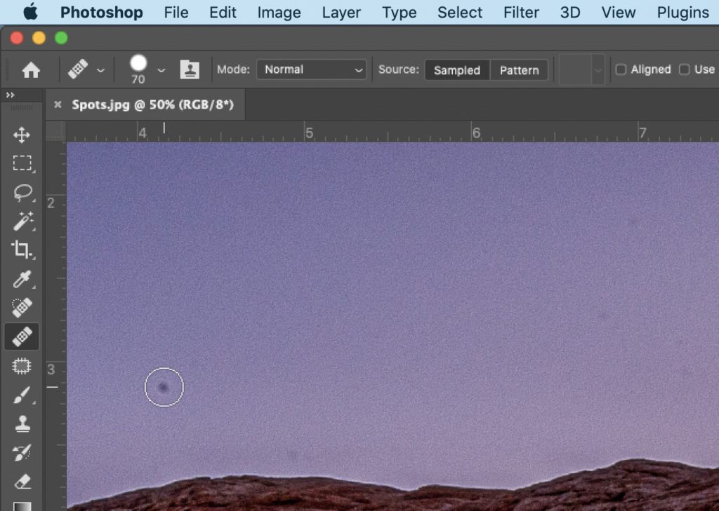Image resolution: width=719 pixels, height=511 pixels.
Task: Select the Content-Aware Move patch tool
Action: tap(22, 366)
